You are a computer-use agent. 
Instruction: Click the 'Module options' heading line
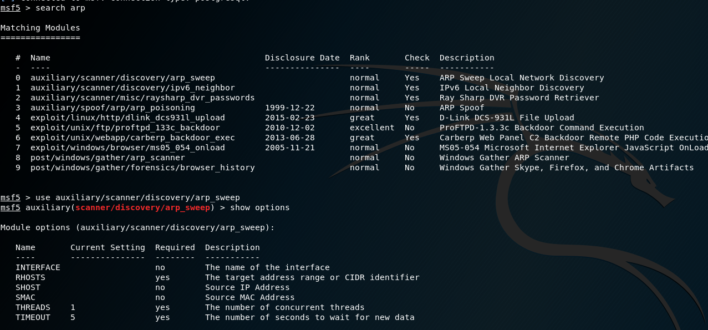tap(137, 227)
